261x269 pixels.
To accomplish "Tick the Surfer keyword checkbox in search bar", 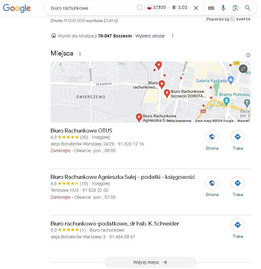I will 140,7.
